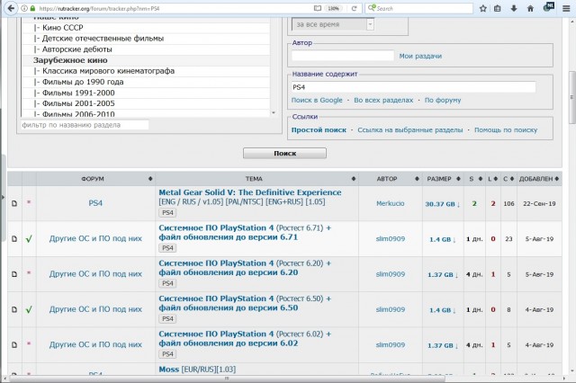Sort results by АВТОР column

tap(391, 179)
